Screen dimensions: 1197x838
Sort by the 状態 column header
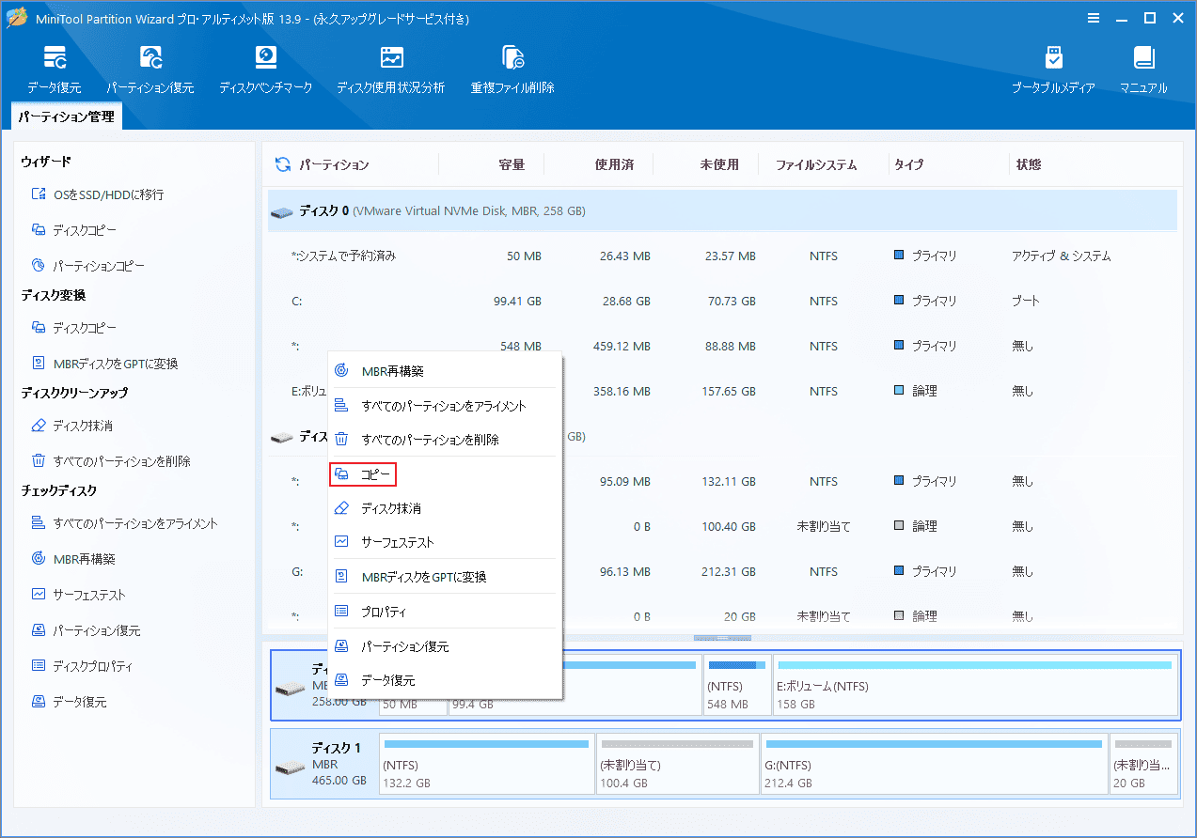pos(1029,164)
